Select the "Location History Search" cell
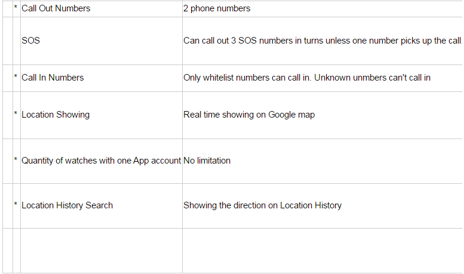Viewport: 464px width, 274px height. (x=67, y=205)
